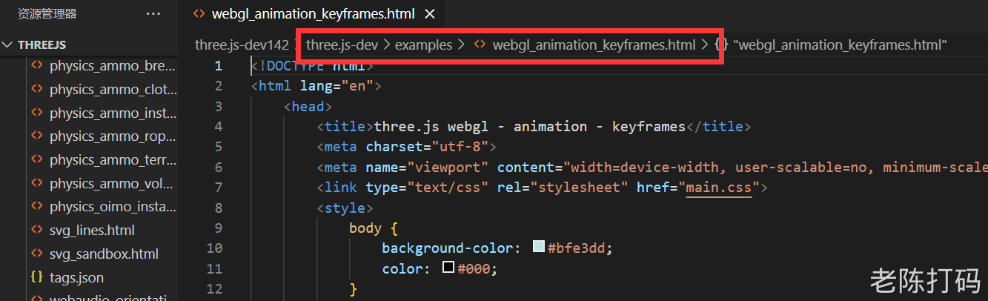Switch to webgl_animation_keyframes.html tab

[313, 14]
